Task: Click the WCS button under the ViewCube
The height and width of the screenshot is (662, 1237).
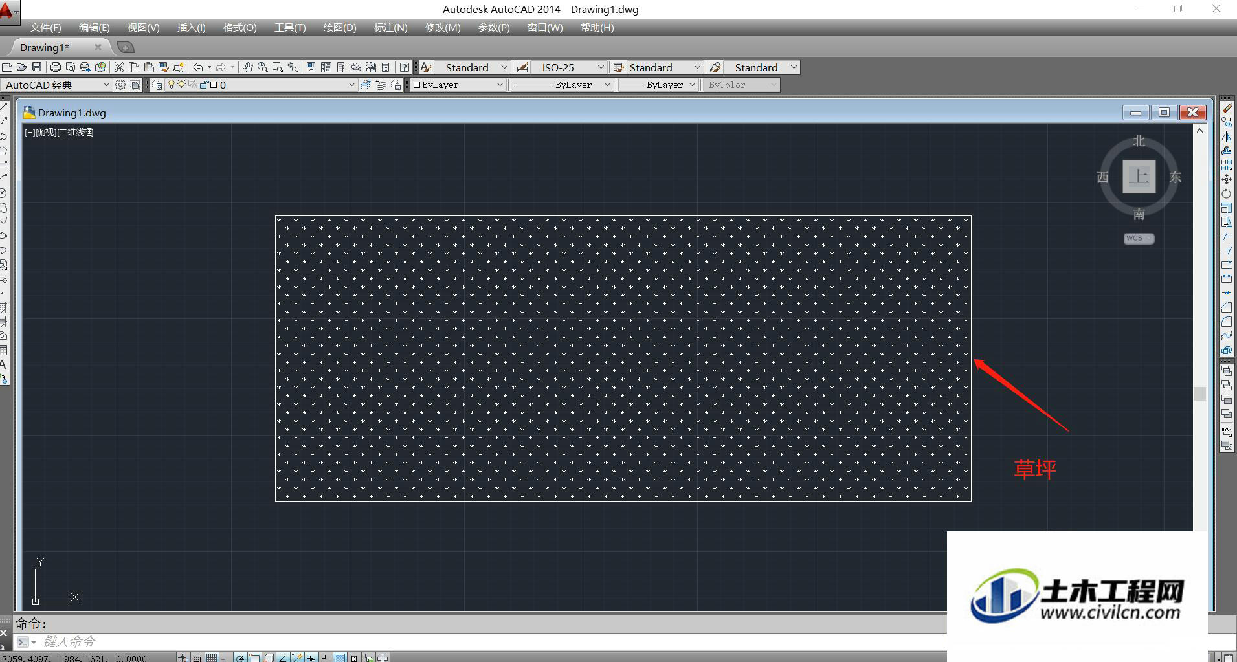Action: [x=1139, y=238]
